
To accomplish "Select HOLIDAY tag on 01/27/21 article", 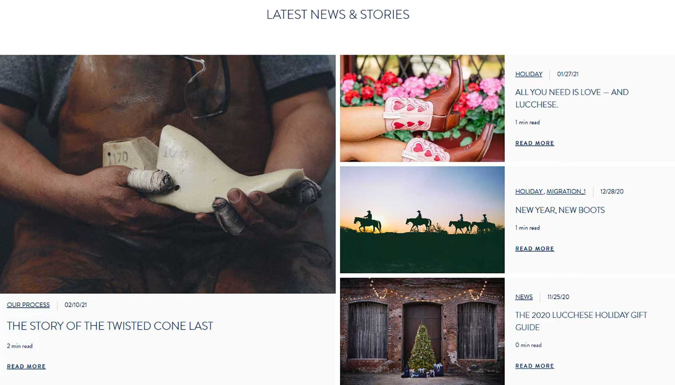I will 529,74.
